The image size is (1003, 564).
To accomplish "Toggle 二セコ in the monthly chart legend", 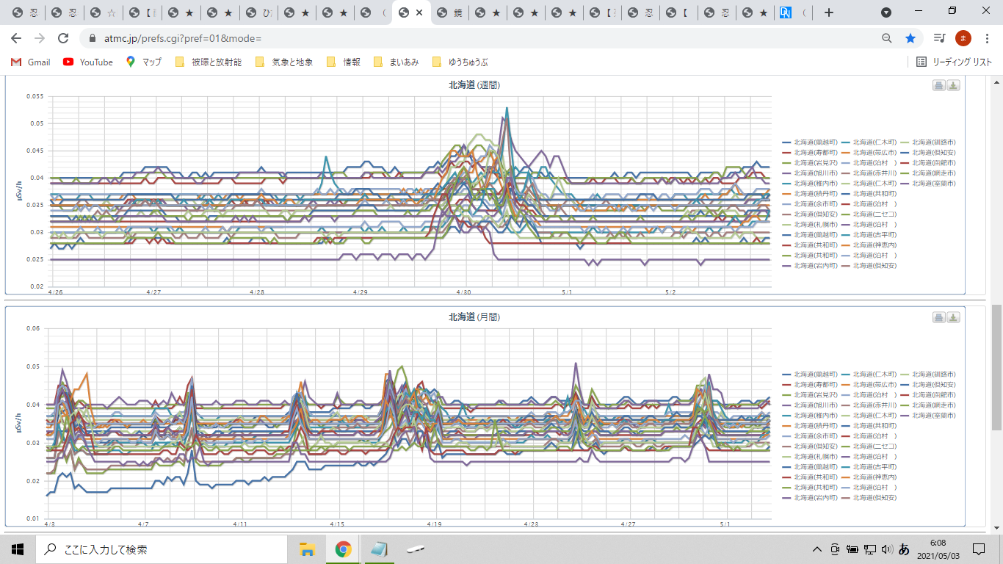I will 869,446.
